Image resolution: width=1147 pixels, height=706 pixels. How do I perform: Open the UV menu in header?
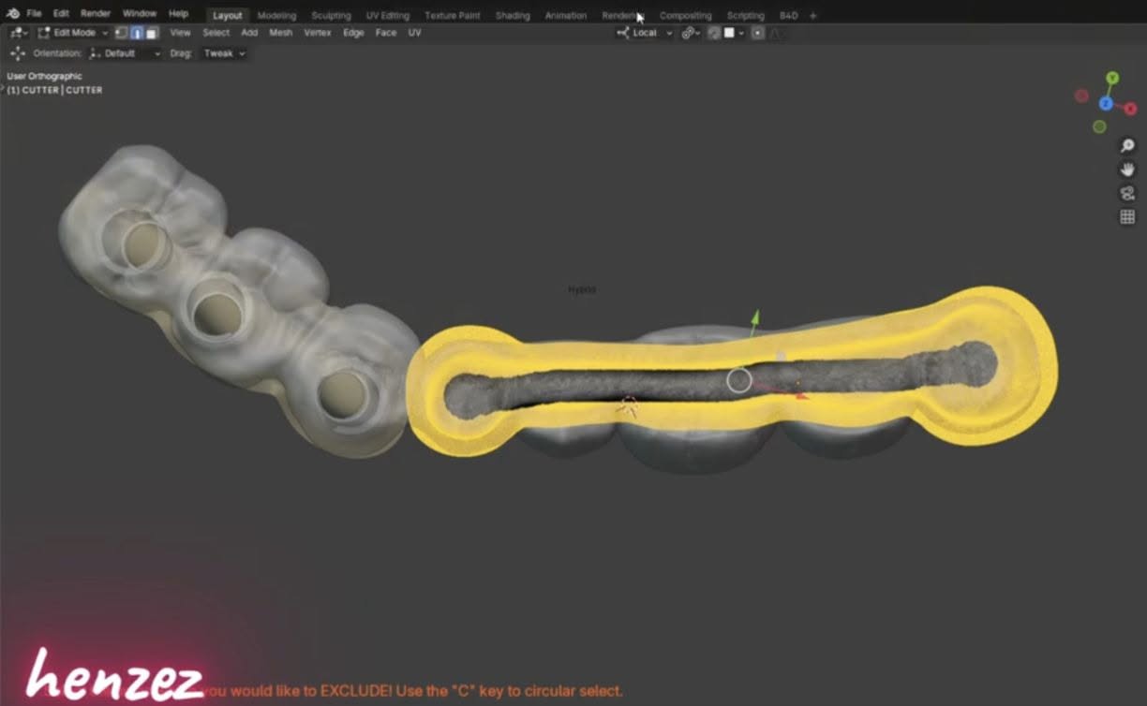(414, 33)
